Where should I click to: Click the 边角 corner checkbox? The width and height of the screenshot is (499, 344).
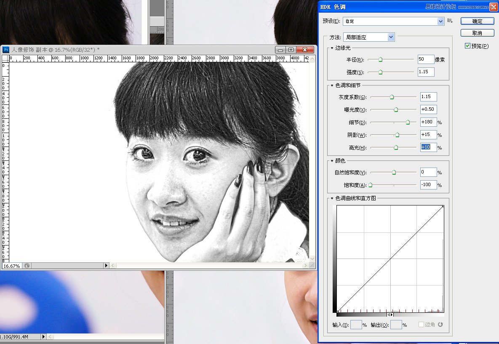coord(421,324)
